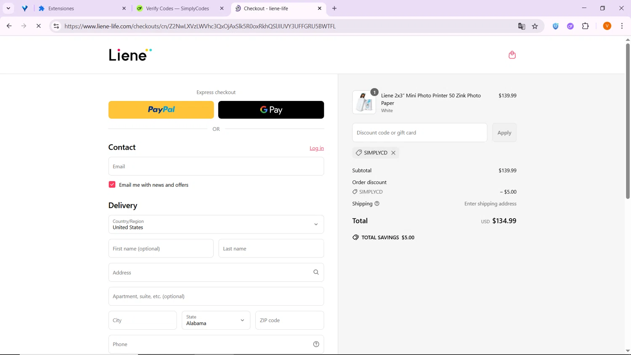Focus the First name (optional) field
Image resolution: width=631 pixels, height=355 pixels.
click(161, 249)
